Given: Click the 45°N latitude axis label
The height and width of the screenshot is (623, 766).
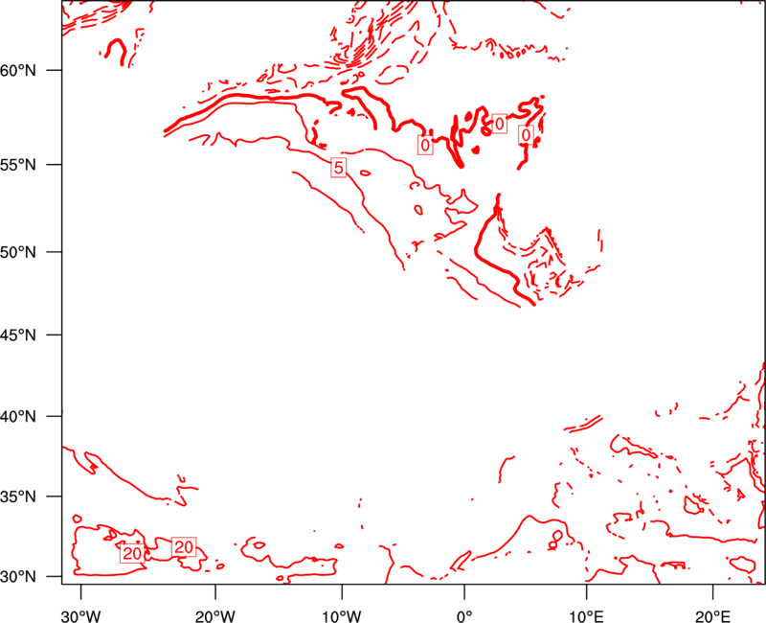Looking at the screenshot, I should click(x=18, y=335).
